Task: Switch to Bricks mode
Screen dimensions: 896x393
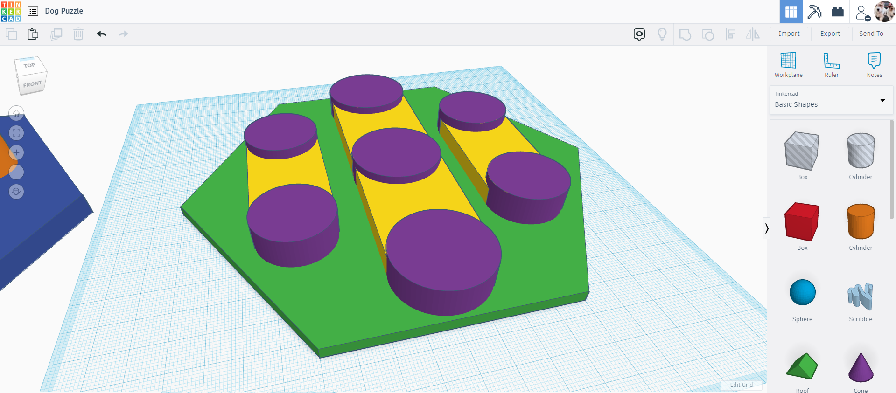Action: [x=838, y=12]
